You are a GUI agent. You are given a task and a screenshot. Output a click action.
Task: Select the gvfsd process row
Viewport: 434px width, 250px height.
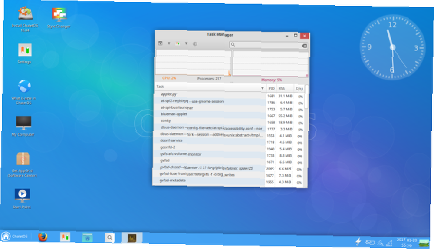point(228,162)
